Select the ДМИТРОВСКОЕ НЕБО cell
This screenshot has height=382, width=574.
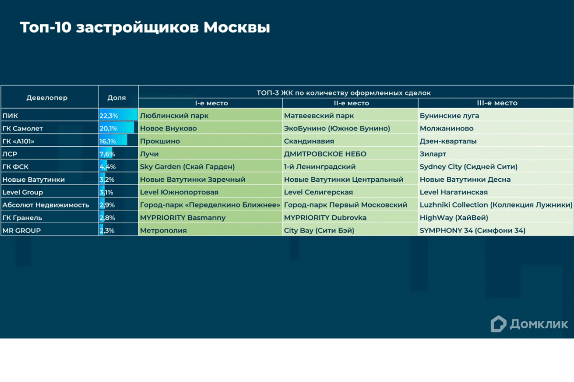325,154
